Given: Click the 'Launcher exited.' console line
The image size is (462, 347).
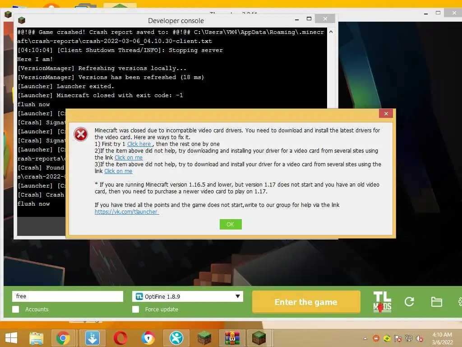Looking at the screenshot, I should point(65,86).
